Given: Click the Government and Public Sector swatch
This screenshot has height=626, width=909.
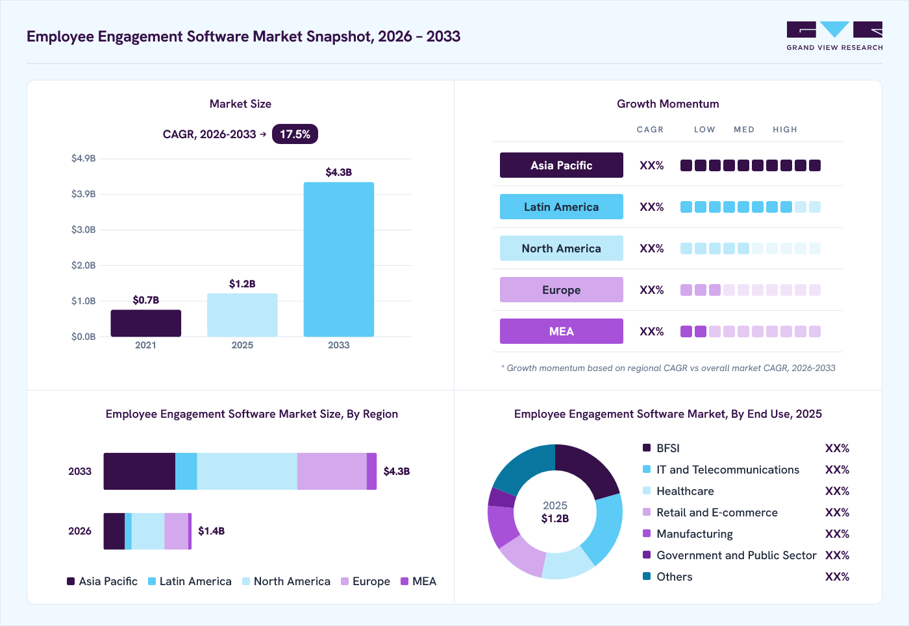Looking at the screenshot, I should pyautogui.click(x=647, y=555).
